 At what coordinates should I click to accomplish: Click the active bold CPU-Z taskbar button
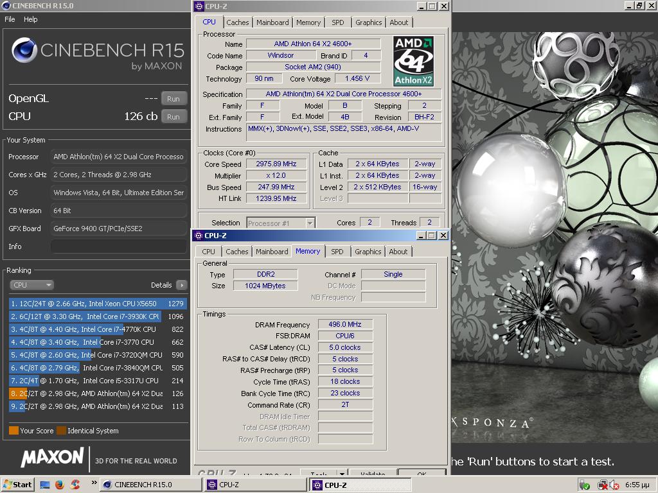[x=361, y=485]
